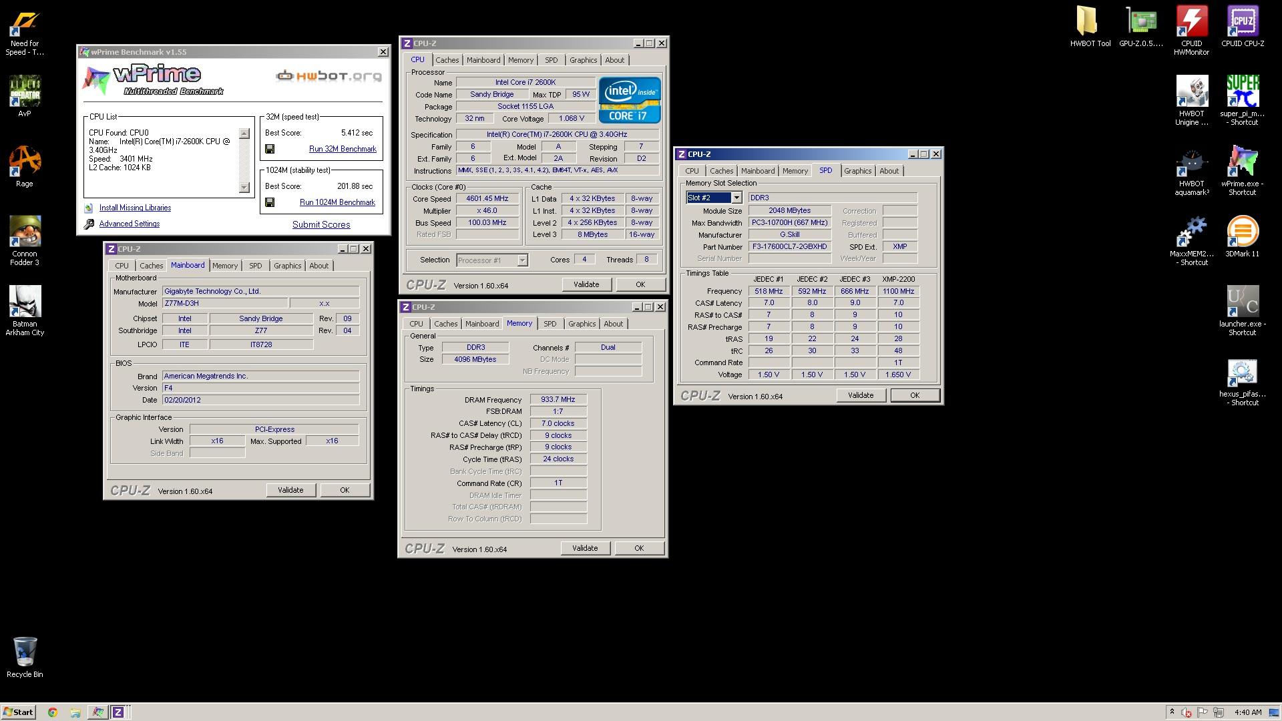The width and height of the screenshot is (1282, 721).
Task: Click the Intel Core i7 logo
Action: coord(630,100)
